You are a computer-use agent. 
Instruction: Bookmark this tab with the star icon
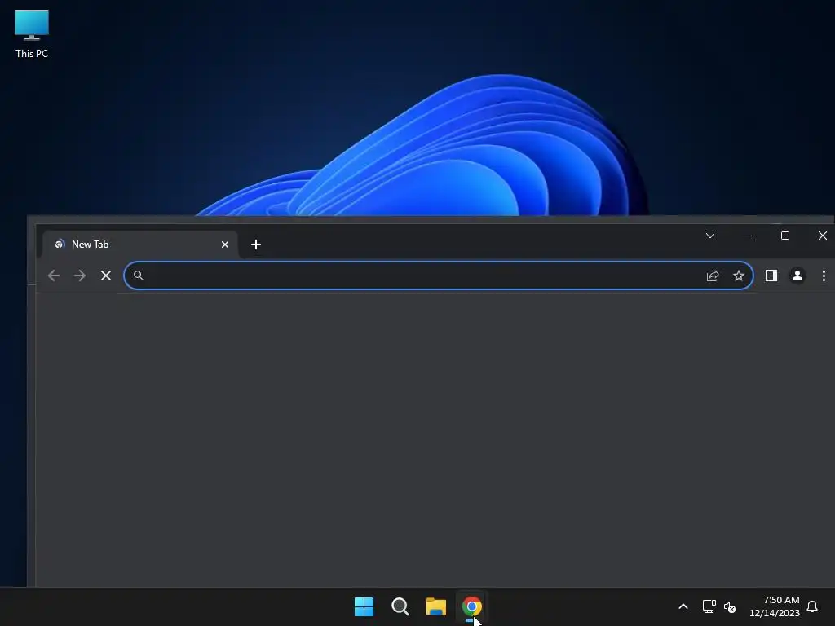739,276
